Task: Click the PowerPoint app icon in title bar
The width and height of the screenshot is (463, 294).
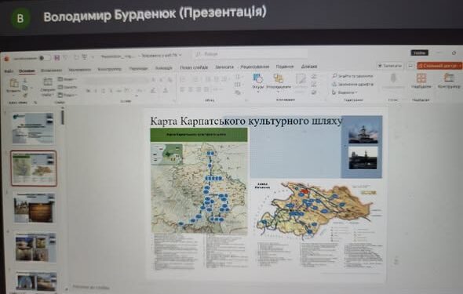Action: click(6, 59)
